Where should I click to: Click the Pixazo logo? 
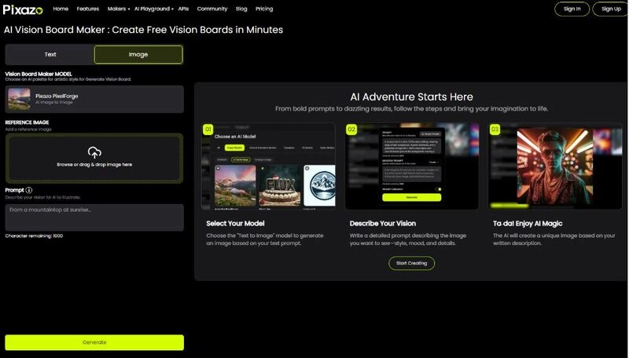(x=23, y=9)
